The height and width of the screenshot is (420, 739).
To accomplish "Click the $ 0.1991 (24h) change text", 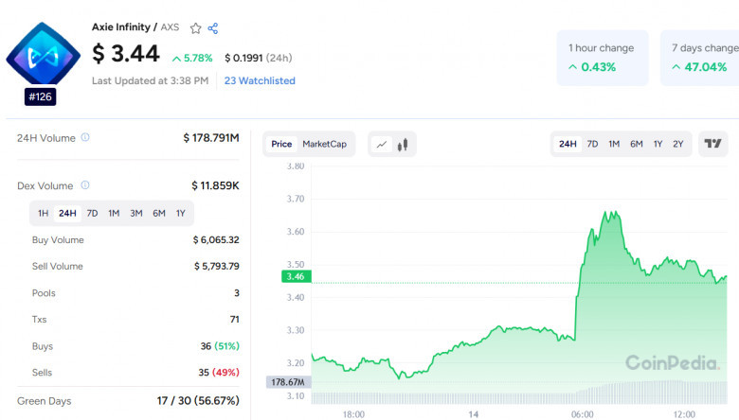I will [259, 58].
